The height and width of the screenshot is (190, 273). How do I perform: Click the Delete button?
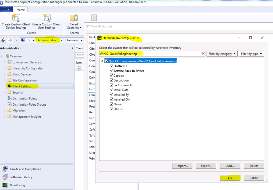[x=254, y=166]
